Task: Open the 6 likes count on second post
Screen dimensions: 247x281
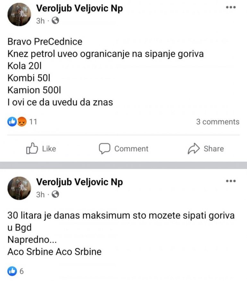Action: tap(21, 271)
